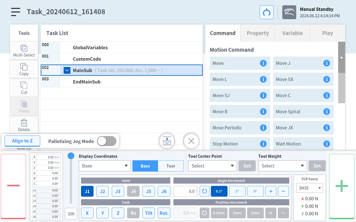Open the hamburger menu icon

tap(16, 12)
